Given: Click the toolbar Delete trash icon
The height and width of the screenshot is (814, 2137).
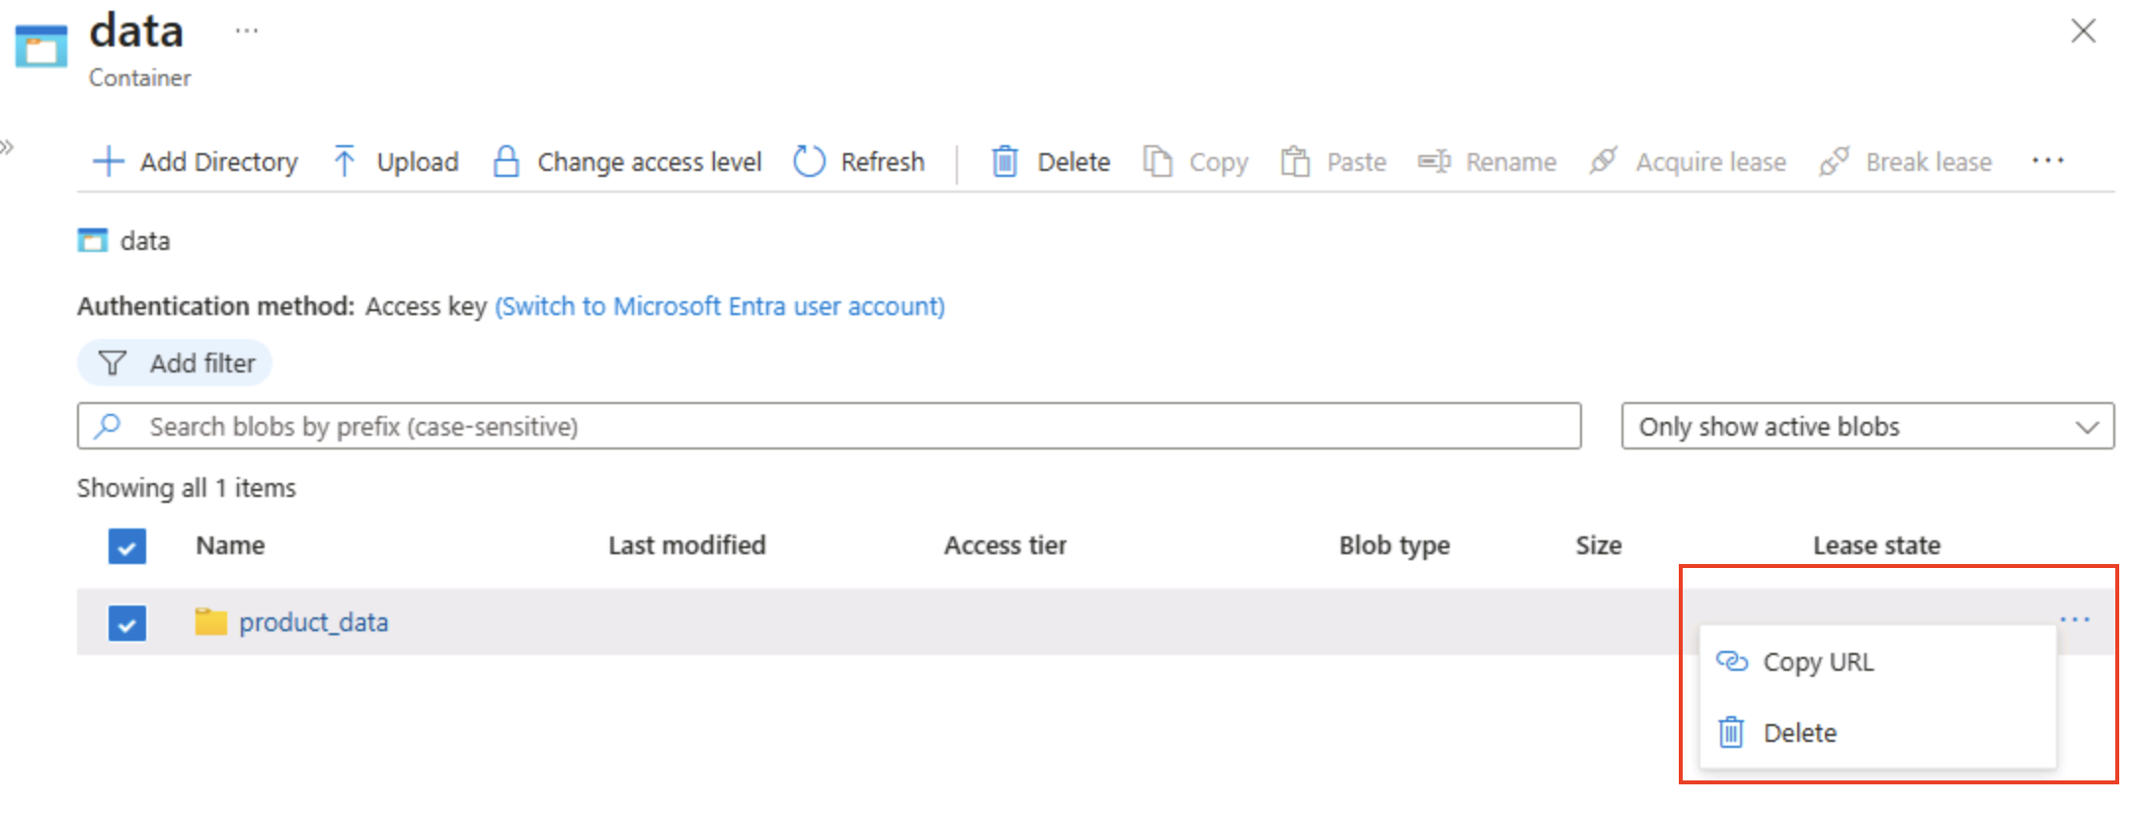Looking at the screenshot, I should [1004, 161].
